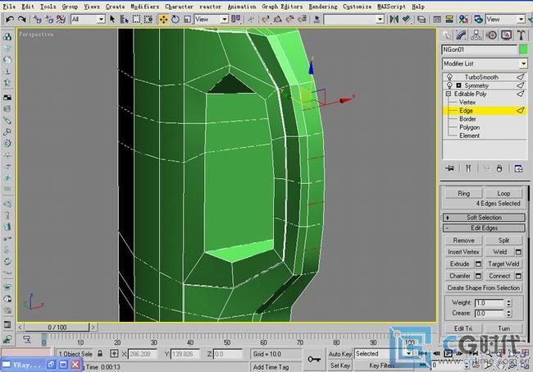Open the Material Editor icon

point(463,20)
